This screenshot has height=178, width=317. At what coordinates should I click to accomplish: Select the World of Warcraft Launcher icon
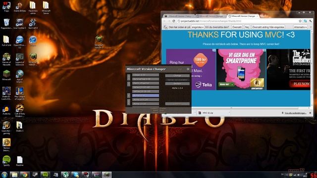tap(6, 128)
